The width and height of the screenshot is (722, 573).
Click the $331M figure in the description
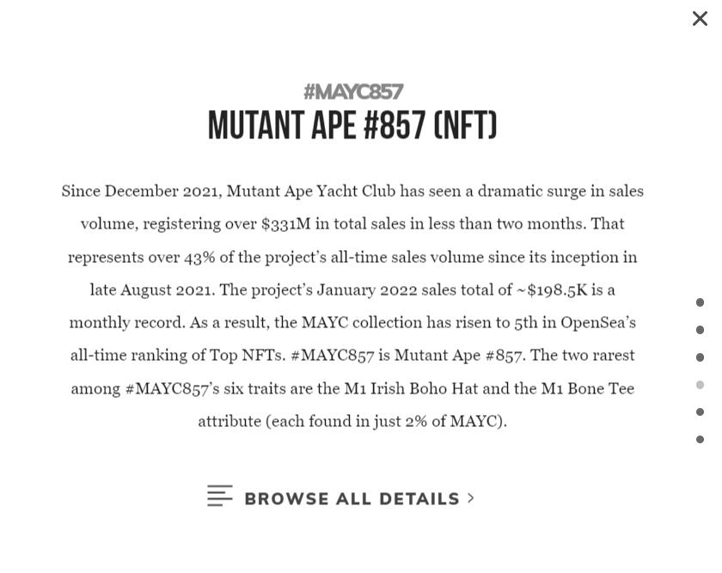286,224
